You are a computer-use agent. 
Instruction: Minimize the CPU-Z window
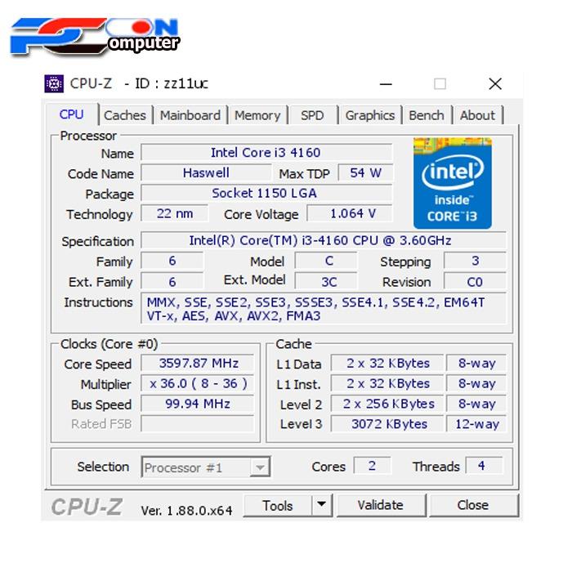[x=385, y=83]
